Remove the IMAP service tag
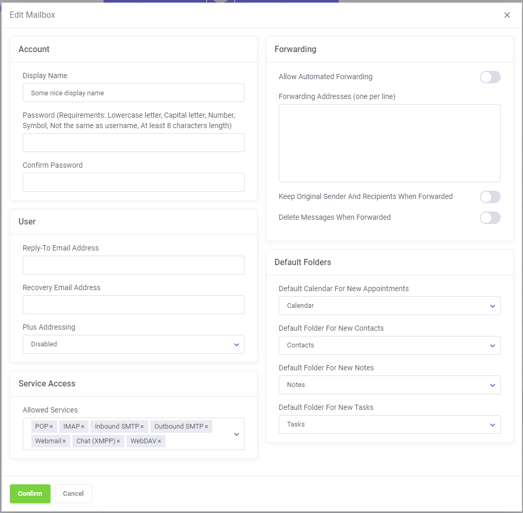Viewport: 523px width, 513px height. click(83, 427)
